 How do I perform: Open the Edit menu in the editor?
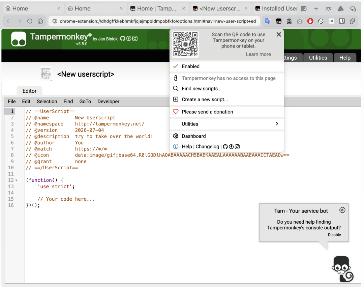point(26,102)
